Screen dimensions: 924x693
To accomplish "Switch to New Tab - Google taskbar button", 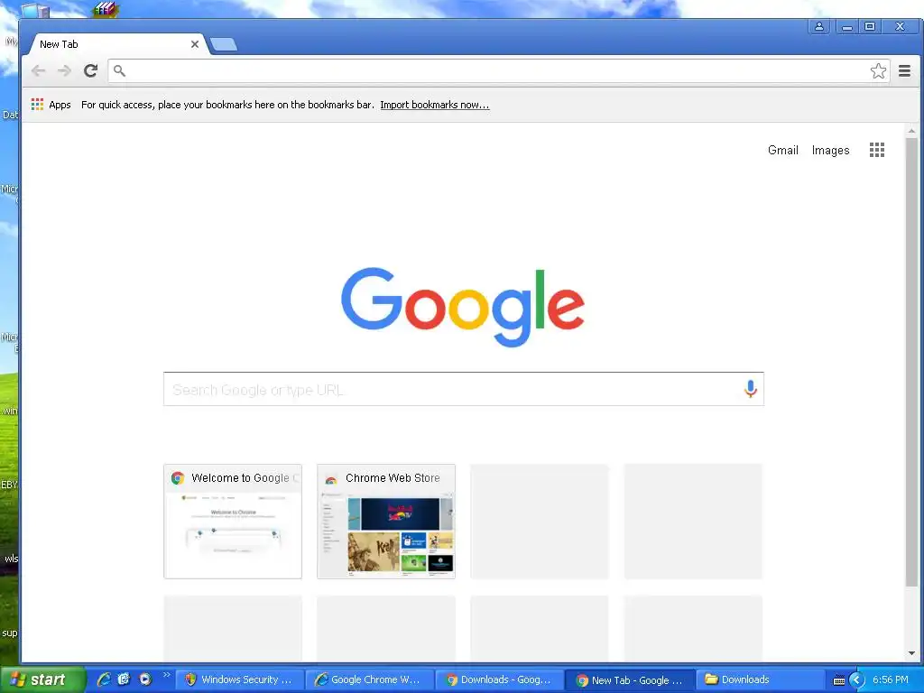I will 630,679.
